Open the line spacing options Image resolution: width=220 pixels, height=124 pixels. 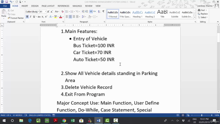84,17
